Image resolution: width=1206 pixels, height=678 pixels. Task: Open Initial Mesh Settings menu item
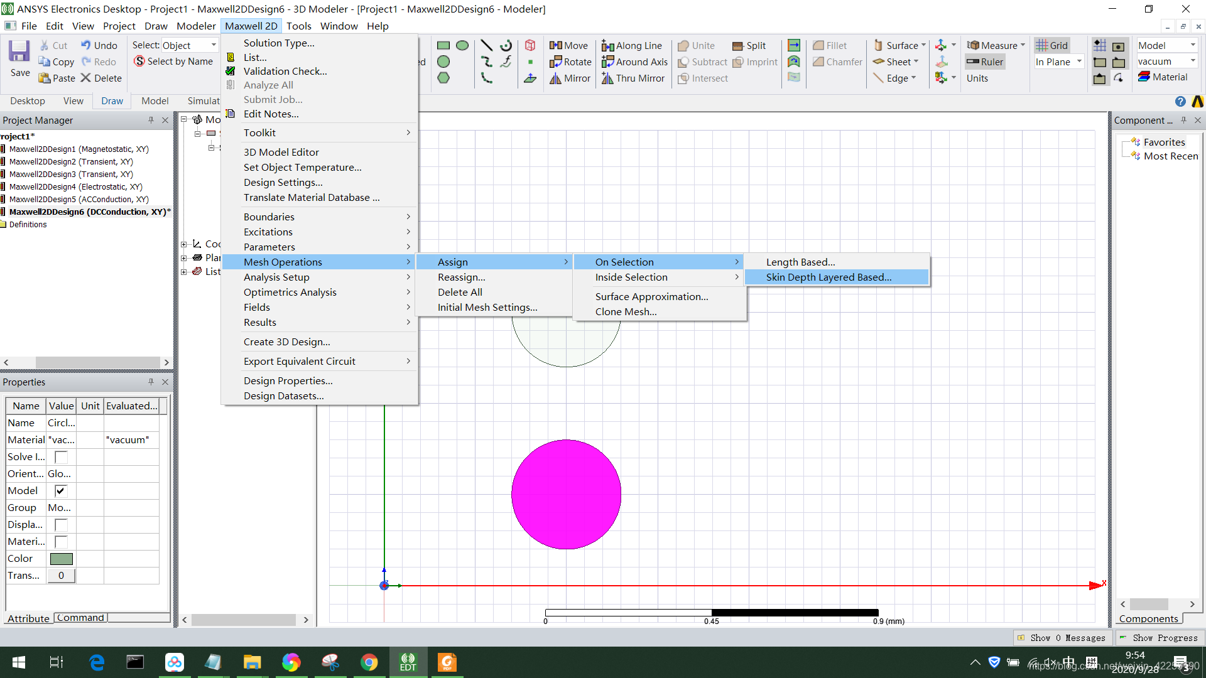(487, 307)
